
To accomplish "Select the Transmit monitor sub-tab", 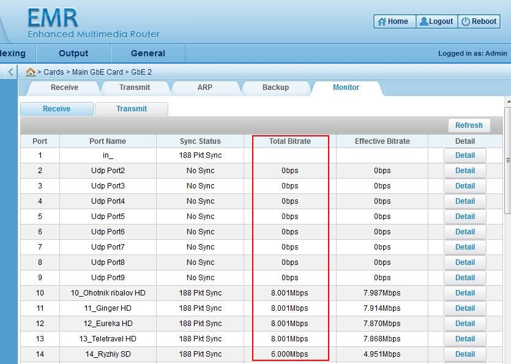I will pos(132,109).
